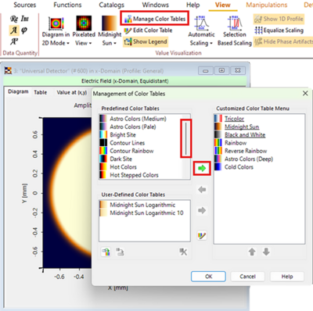
Task: Click the gray left arrow remove button
Action: pos(202,190)
